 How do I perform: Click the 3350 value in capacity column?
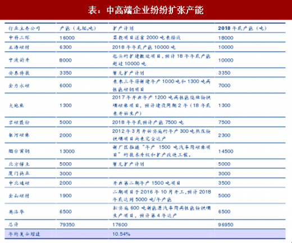pyautogui.click(x=66, y=73)
